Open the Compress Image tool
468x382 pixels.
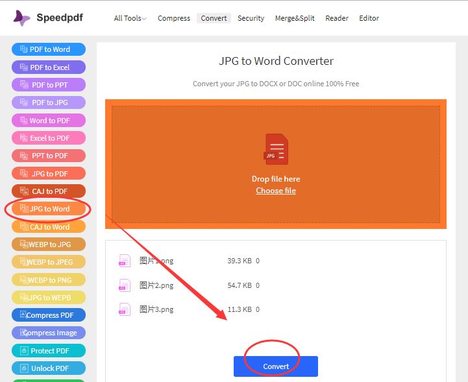(49, 333)
